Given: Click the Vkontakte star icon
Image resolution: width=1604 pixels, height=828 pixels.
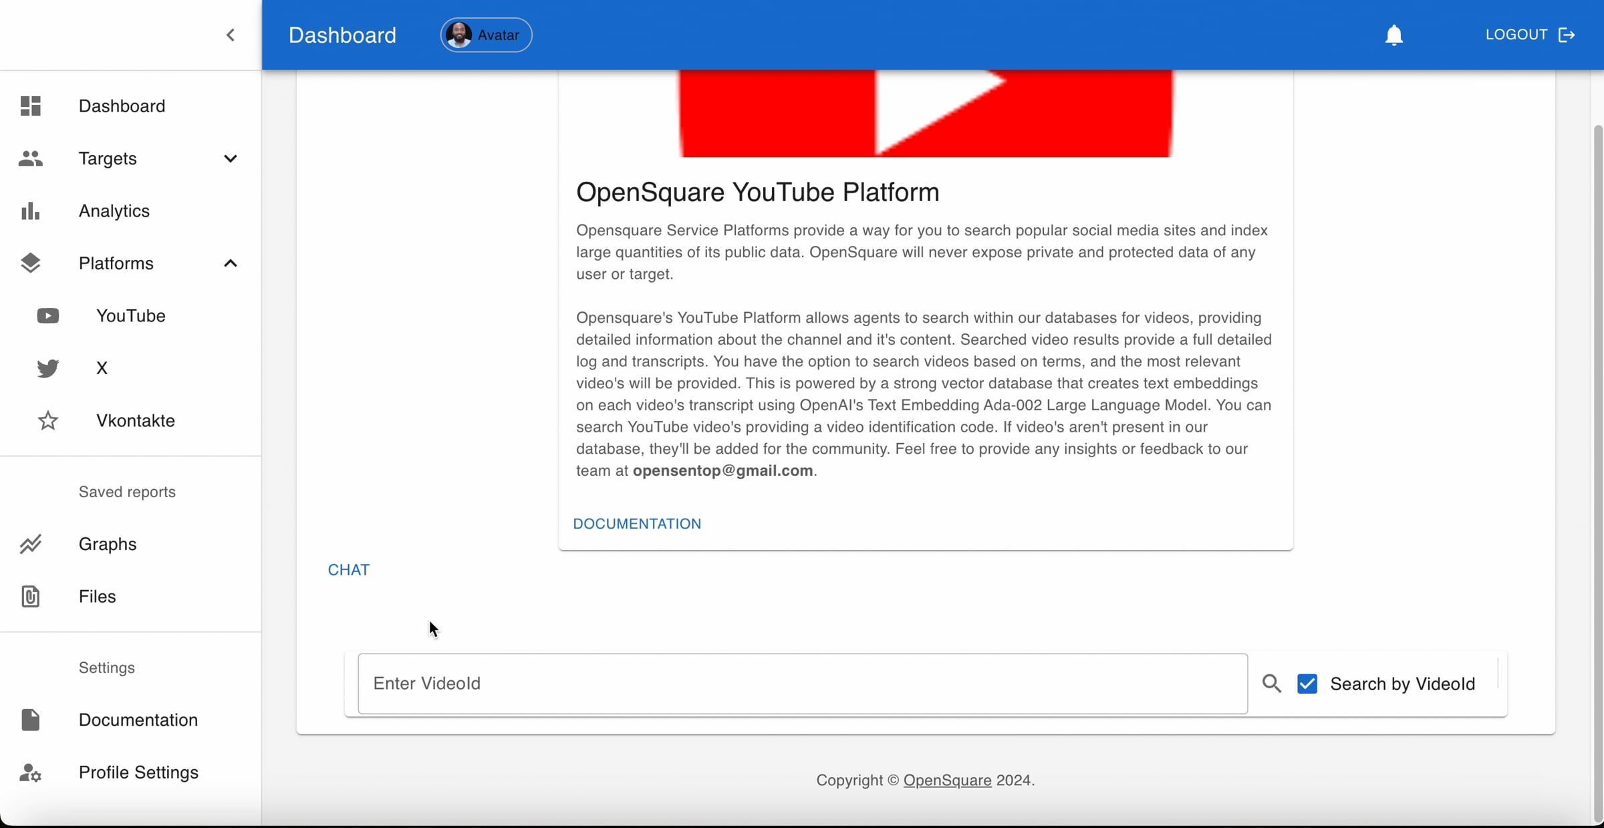Looking at the screenshot, I should click(47, 421).
